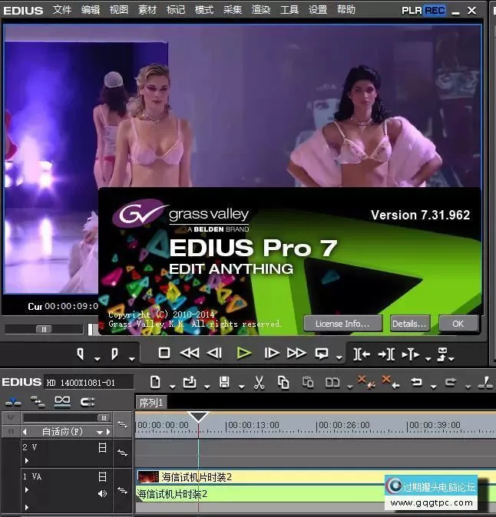
Task: Click the Fast Forward button
Action: (x=296, y=353)
